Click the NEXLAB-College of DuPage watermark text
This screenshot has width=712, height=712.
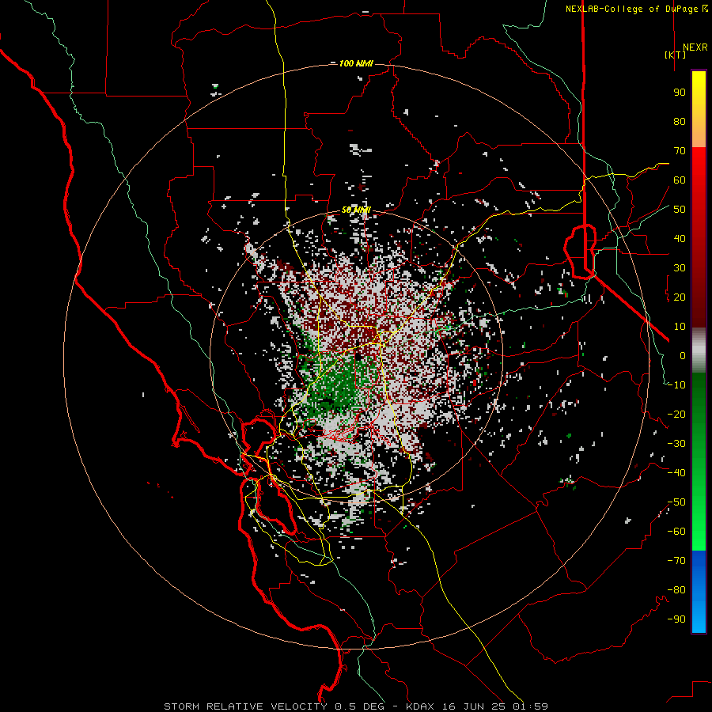(636, 9)
